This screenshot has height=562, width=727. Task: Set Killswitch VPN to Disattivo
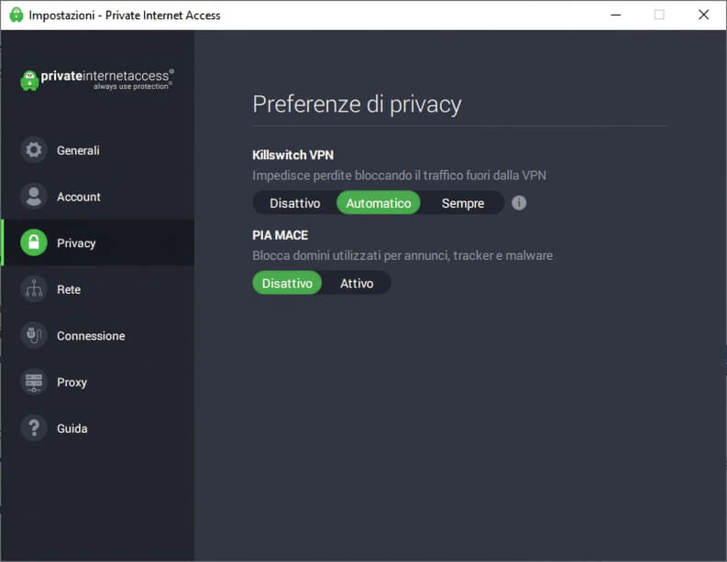295,203
